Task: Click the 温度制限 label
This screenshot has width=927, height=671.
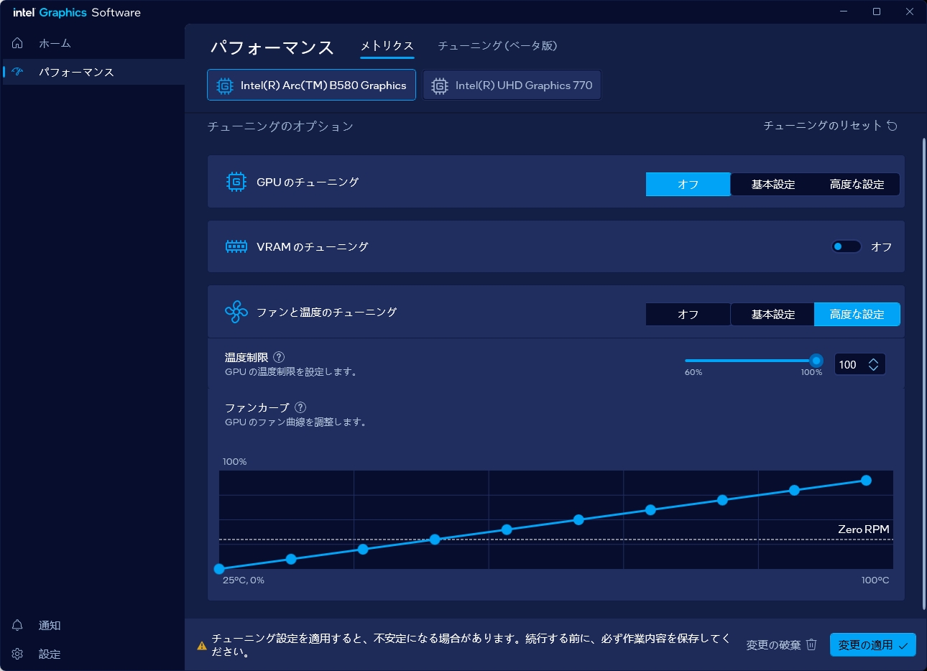Action: click(x=246, y=357)
